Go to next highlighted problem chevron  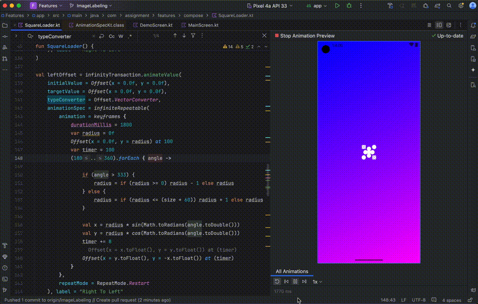tap(266, 47)
